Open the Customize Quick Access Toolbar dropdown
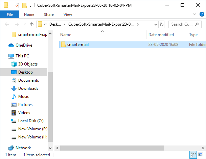 click(x=30, y=6)
